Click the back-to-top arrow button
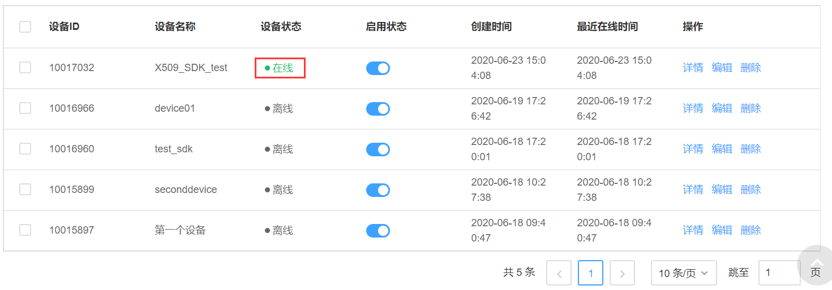Screen dimensions: 832x290 pos(817,265)
